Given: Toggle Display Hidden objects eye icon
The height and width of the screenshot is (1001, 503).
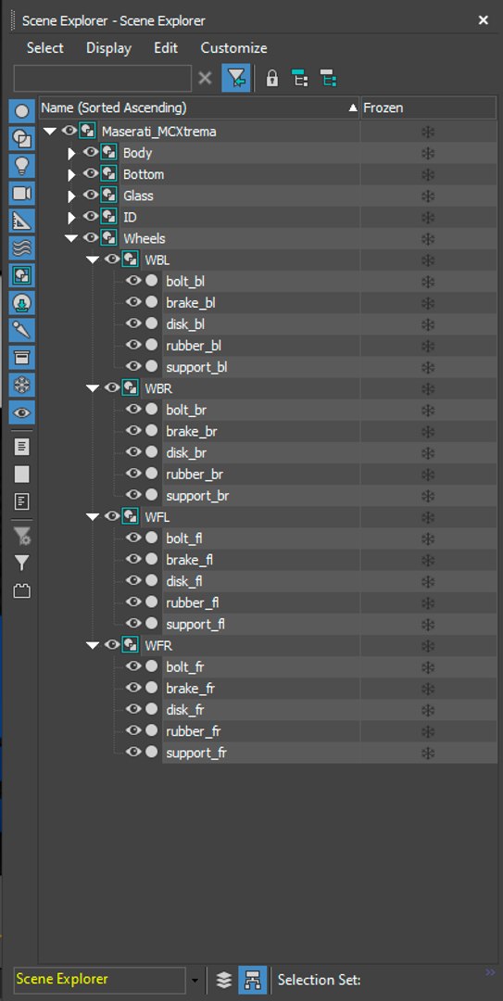Looking at the screenshot, I should coord(21,413).
